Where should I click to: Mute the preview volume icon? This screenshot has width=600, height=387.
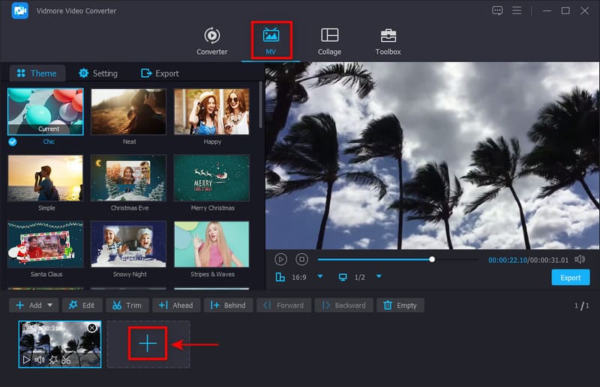580,260
